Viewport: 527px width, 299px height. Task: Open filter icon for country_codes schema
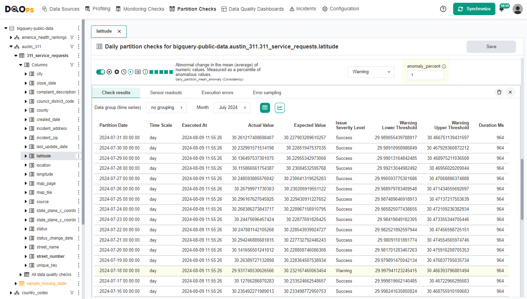click(x=72, y=293)
